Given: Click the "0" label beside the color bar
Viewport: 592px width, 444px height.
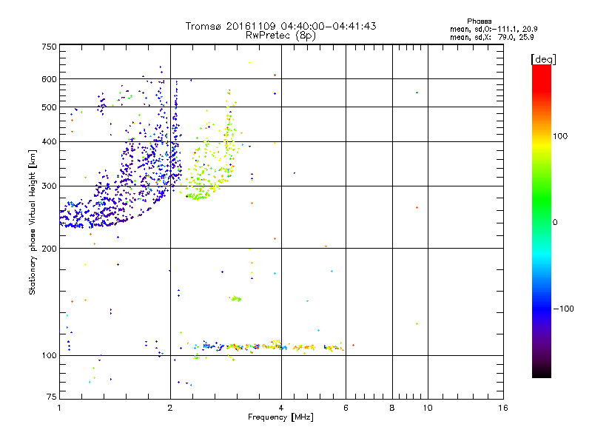Looking at the screenshot, I should click(555, 223).
